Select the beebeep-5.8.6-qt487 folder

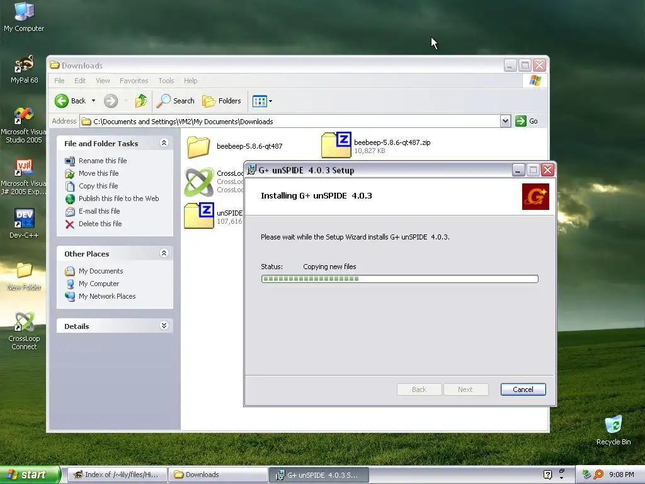pos(234,146)
